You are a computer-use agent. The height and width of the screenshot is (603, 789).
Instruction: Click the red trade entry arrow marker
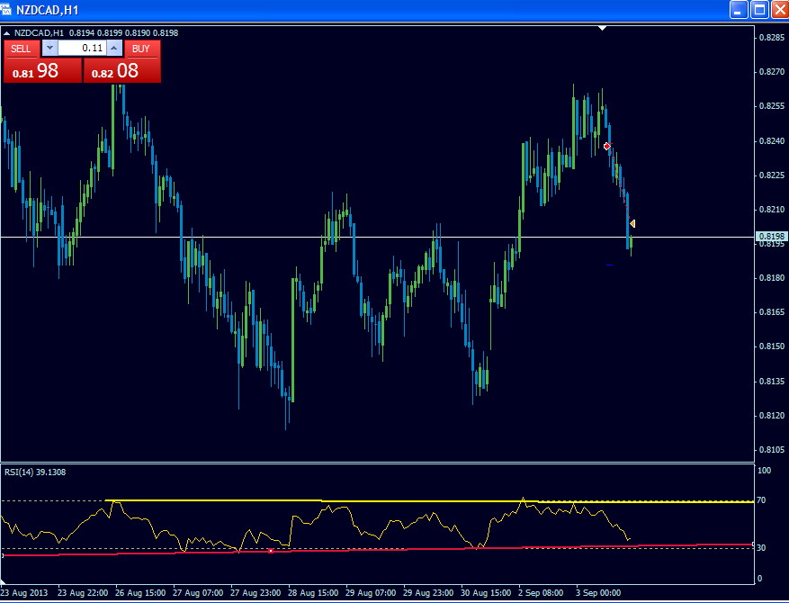(x=607, y=146)
